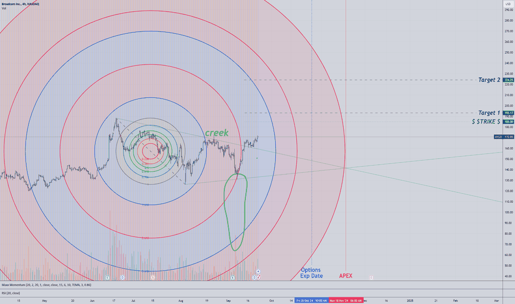This screenshot has width=515, height=304.
Task: Click the dividend D marker in late June
Action: tap(122, 277)
